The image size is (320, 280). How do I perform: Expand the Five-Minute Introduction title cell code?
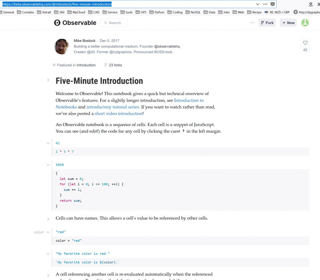coord(48,80)
